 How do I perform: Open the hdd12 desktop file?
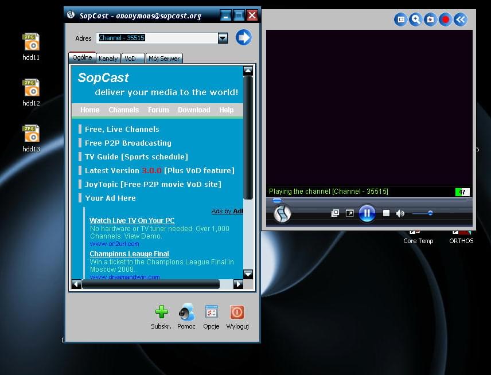coord(31,89)
